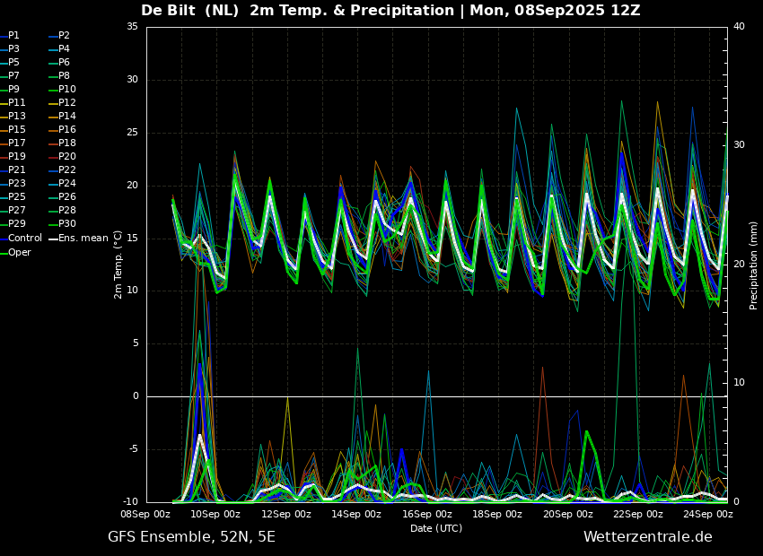Select the P20 legend label

pos(67,157)
